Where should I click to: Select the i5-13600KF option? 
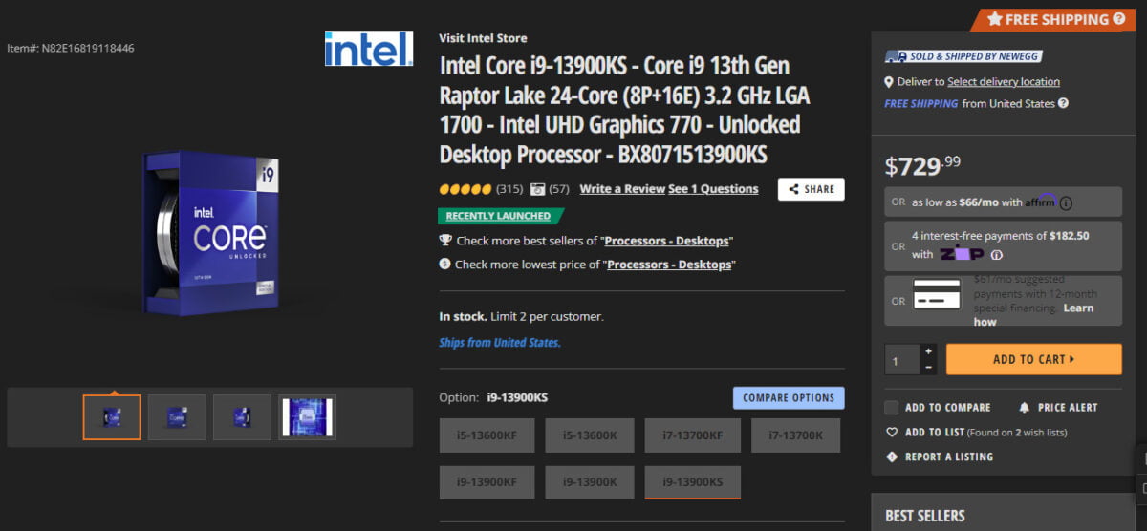(x=487, y=435)
